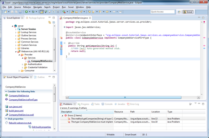
Task: Click the Scout Explorer vertical scrollbar thumb
Action: 54,50
